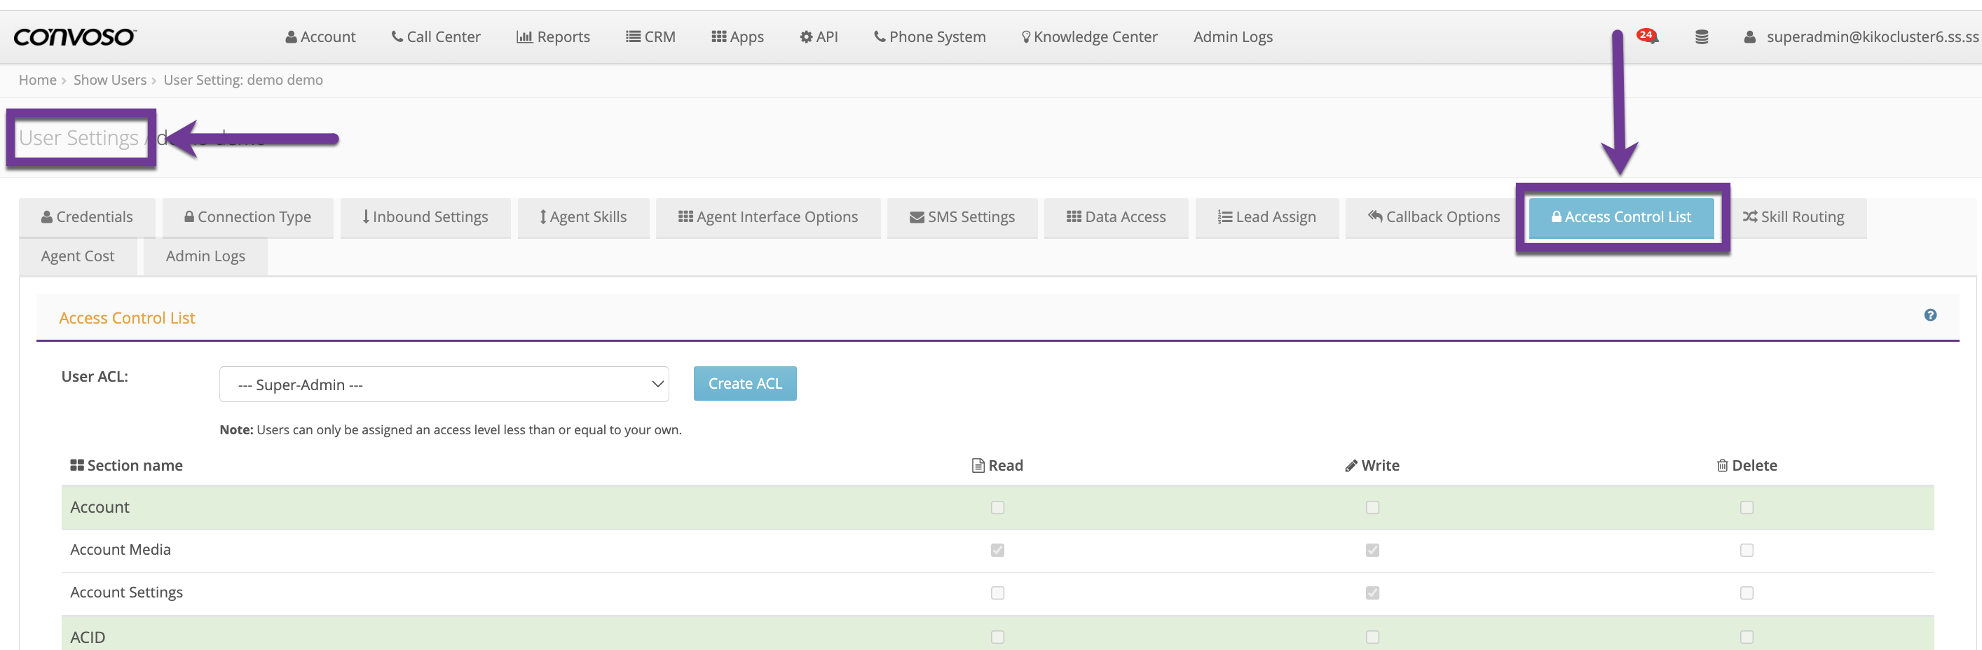Screen dimensions: 1982x650
Task: Toggle the Account Media Read checkbox
Action: [x=997, y=550]
